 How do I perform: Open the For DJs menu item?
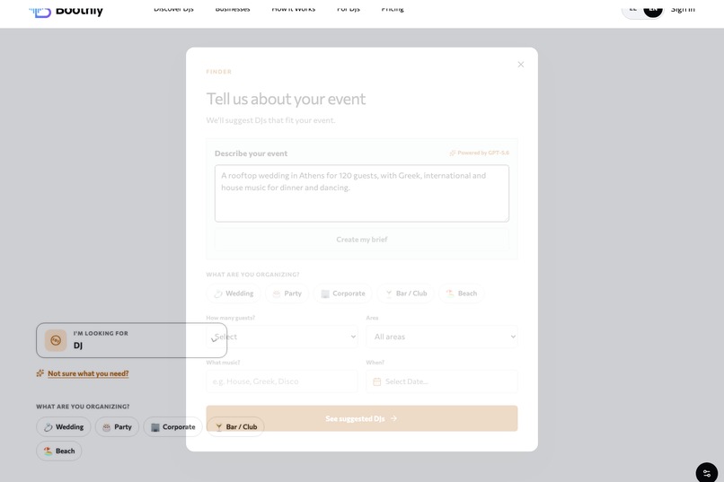tap(349, 9)
